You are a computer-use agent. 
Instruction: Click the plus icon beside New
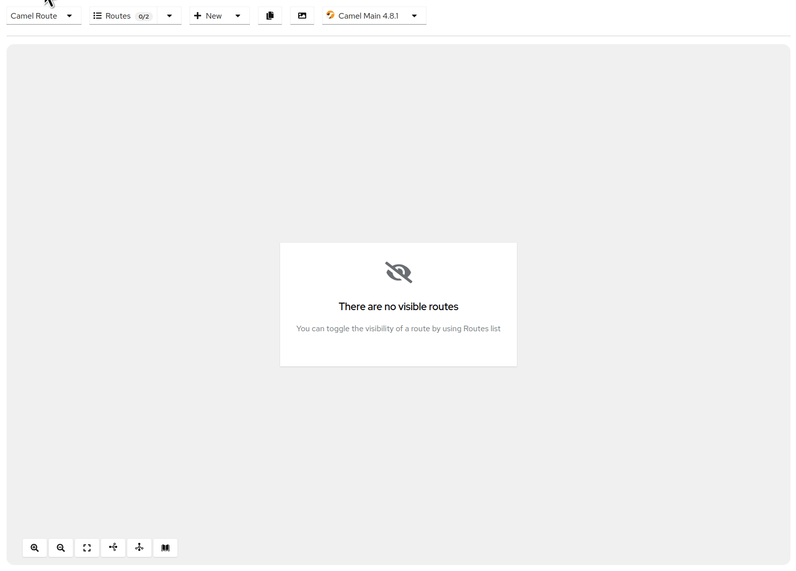pos(198,16)
